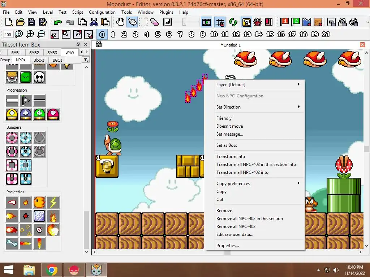Click the Paste clipboard icon in toolbar
Image resolution: width=370 pixels, height=277 pixels.
point(105,22)
